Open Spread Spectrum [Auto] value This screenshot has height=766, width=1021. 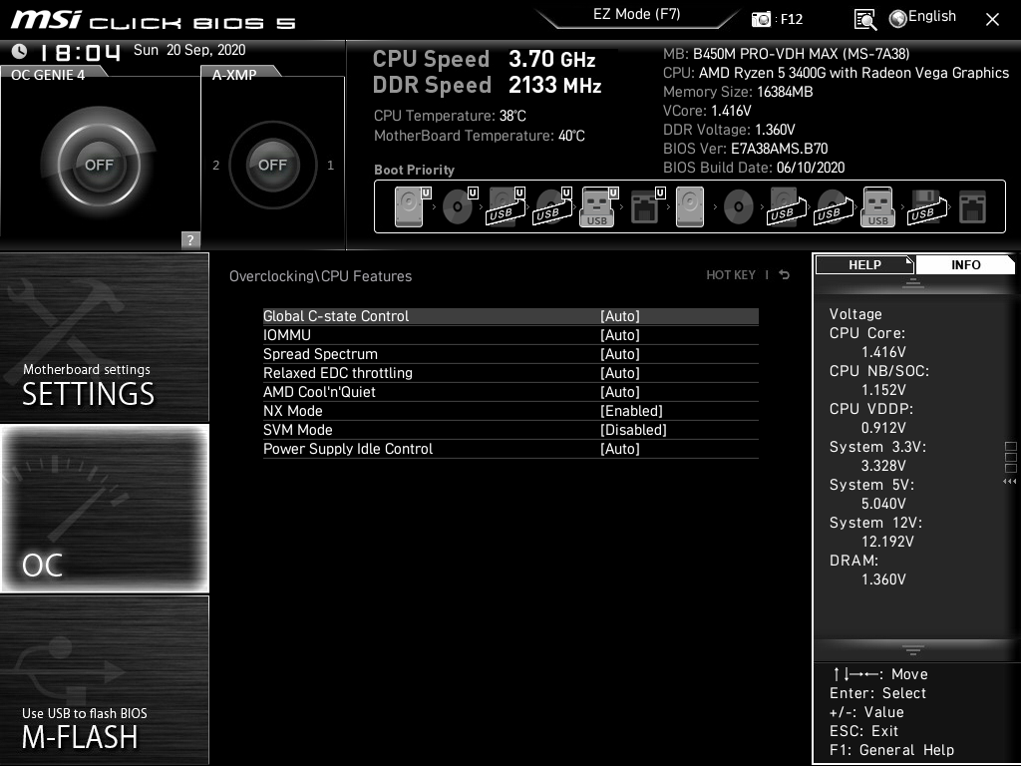[620, 354]
